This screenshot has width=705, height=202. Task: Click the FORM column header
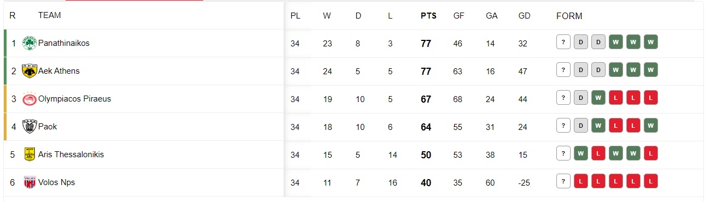tap(569, 16)
